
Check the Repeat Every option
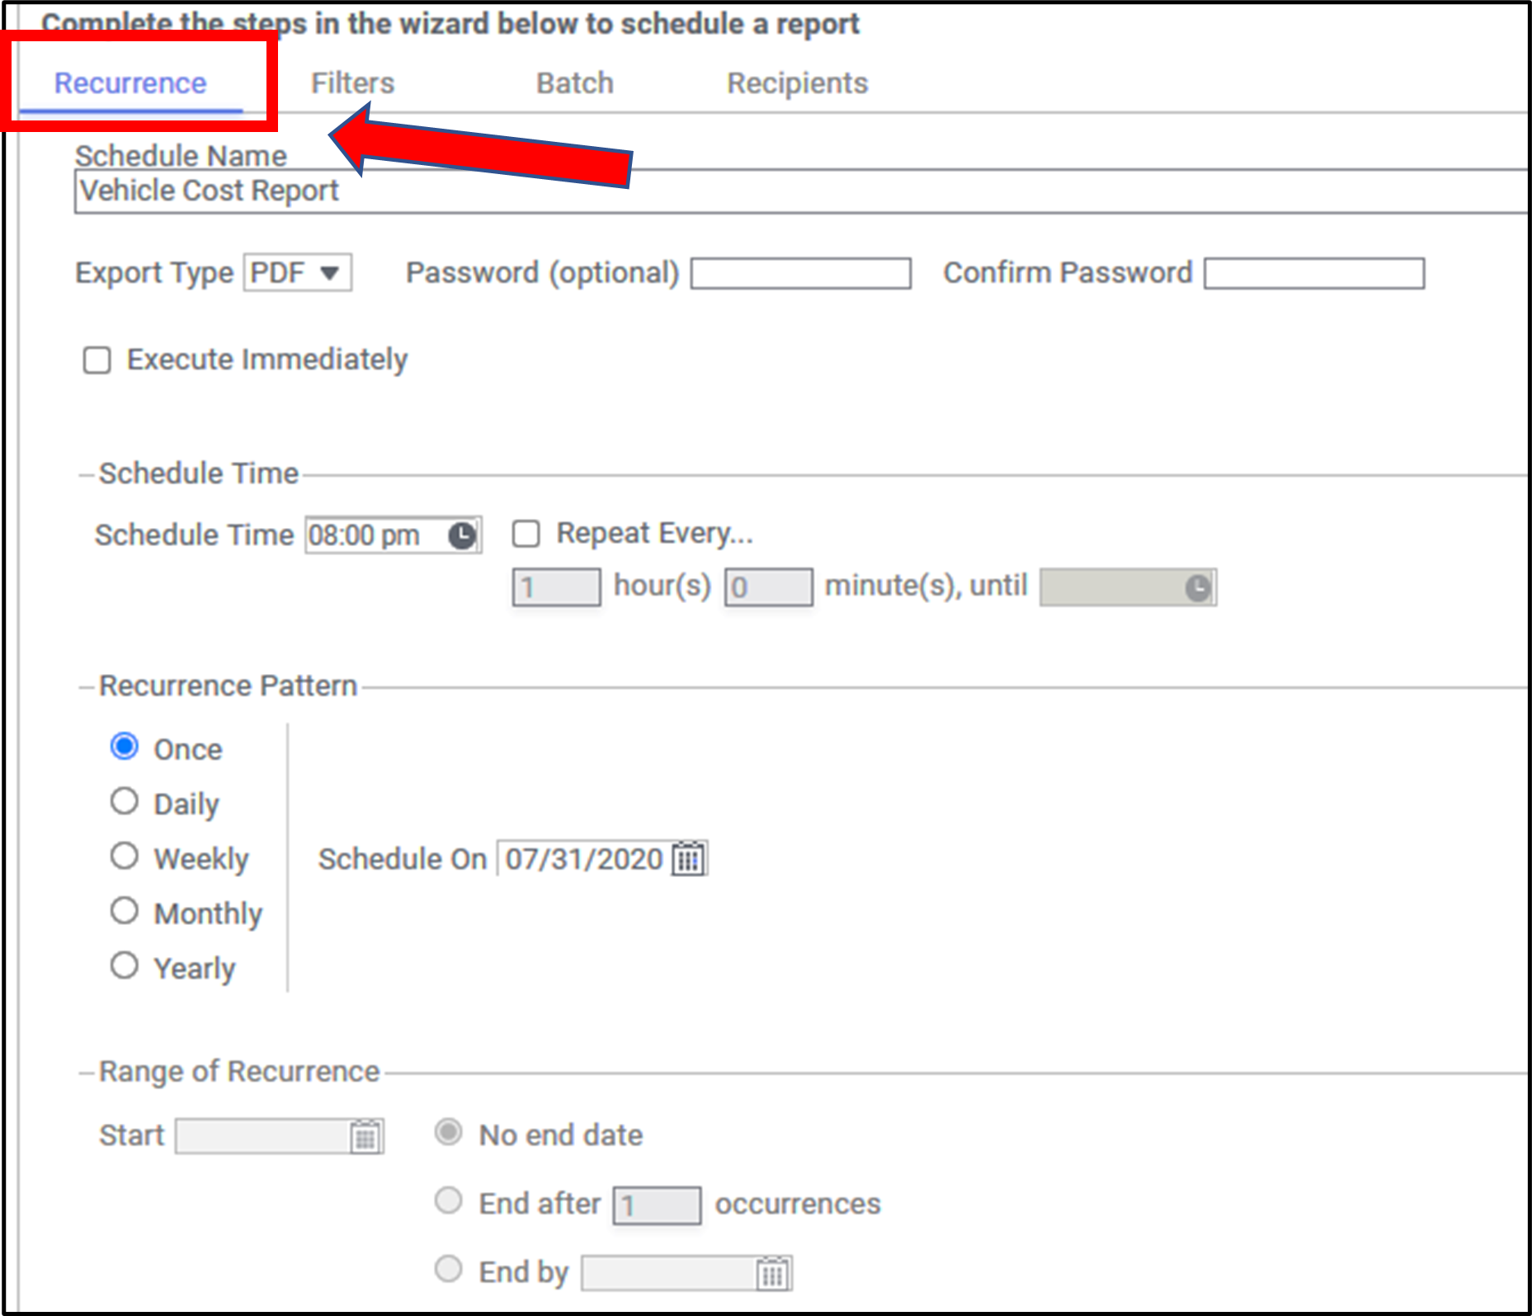(526, 534)
